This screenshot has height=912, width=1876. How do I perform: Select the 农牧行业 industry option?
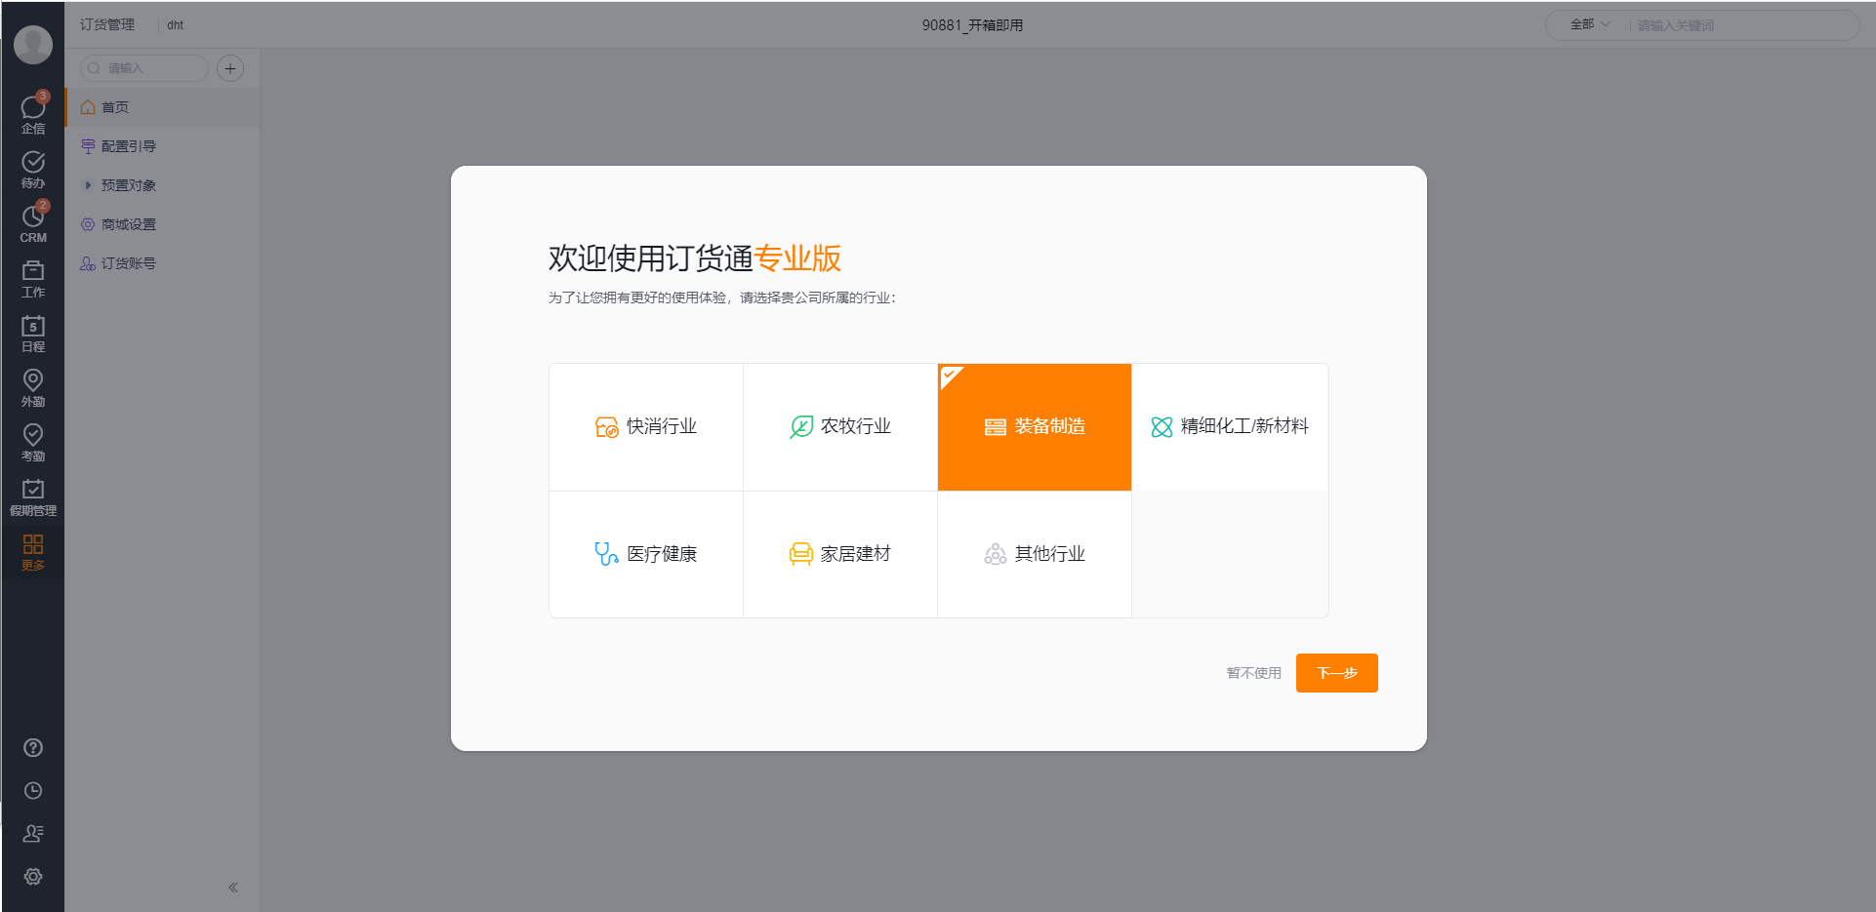click(840, 426)
